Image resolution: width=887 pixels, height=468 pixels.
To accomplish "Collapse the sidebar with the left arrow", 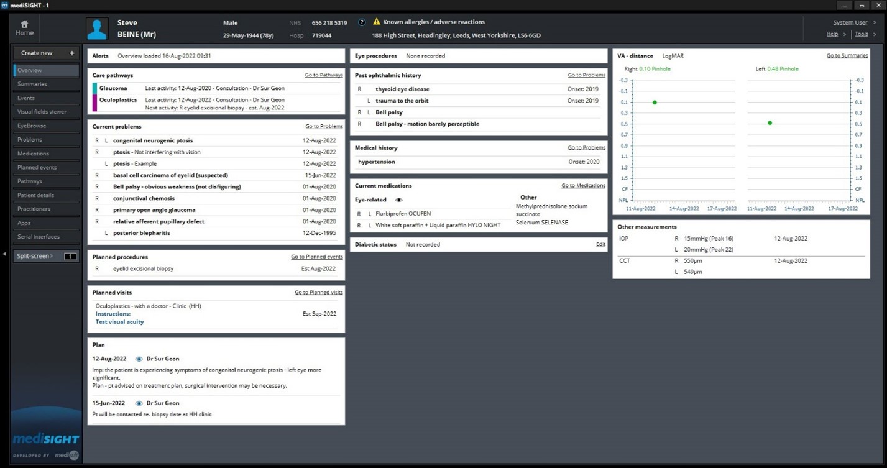I will point(4,254).
